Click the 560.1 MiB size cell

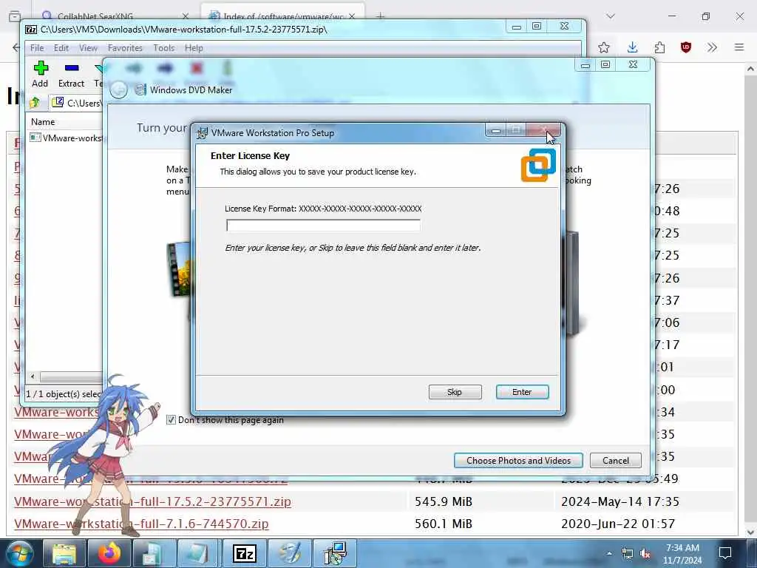click(x=444, y=524)
